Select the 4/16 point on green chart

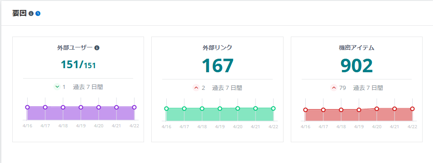click(x=166, y=108)
